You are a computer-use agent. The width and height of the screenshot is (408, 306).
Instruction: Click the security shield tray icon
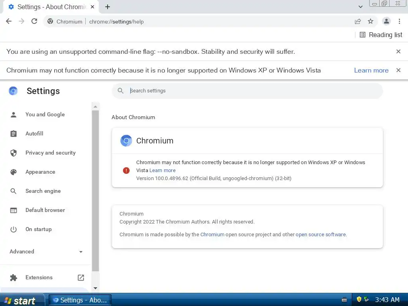coord(359,299)
